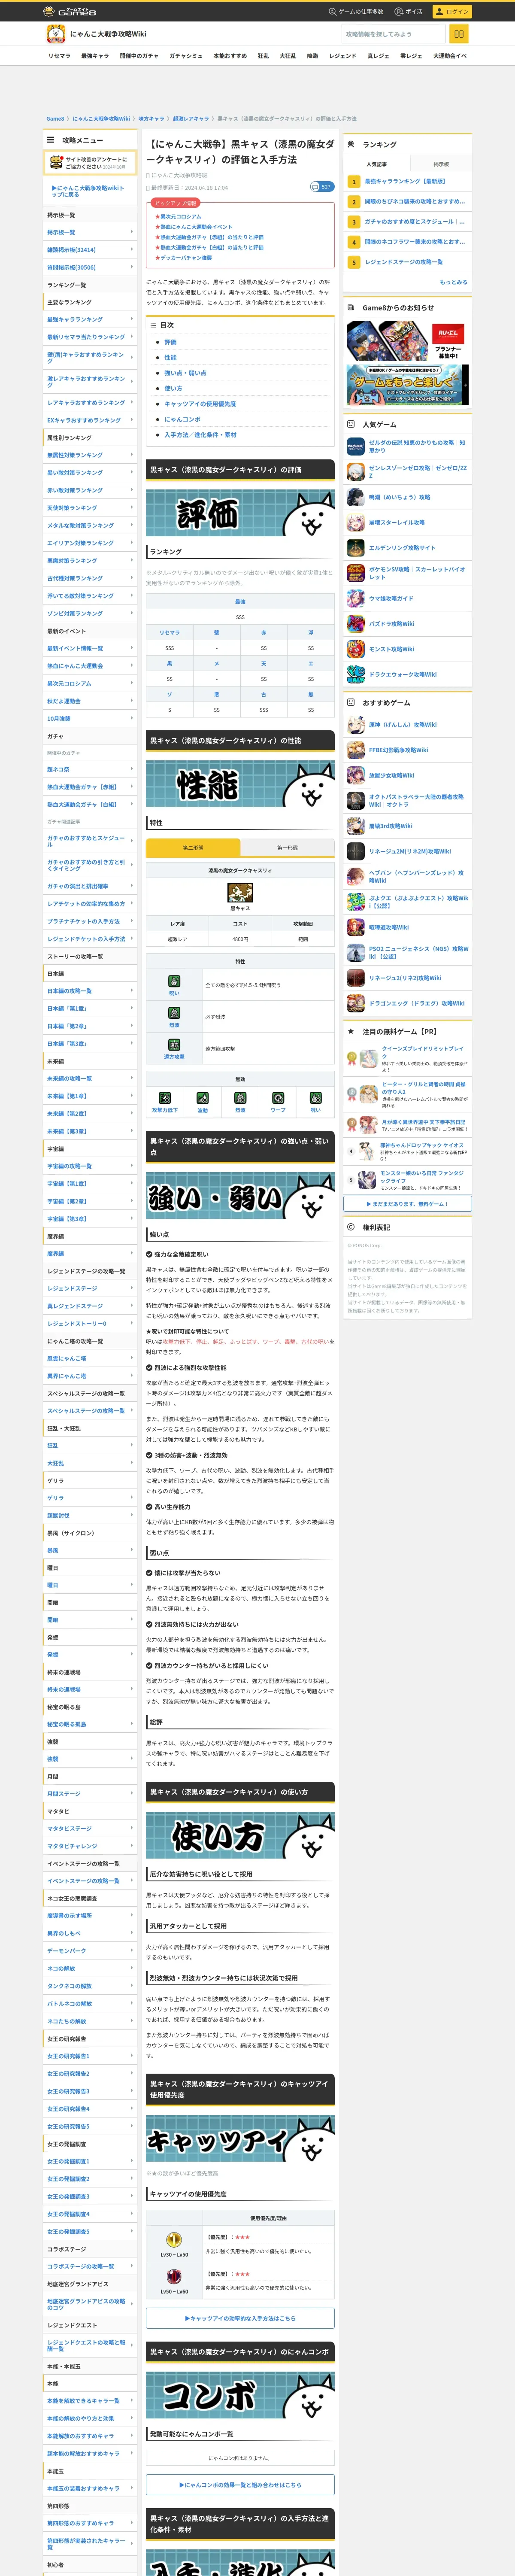Click the Game8 logo in the header
Screen dimensions: 515x2576
pos(69,11)
